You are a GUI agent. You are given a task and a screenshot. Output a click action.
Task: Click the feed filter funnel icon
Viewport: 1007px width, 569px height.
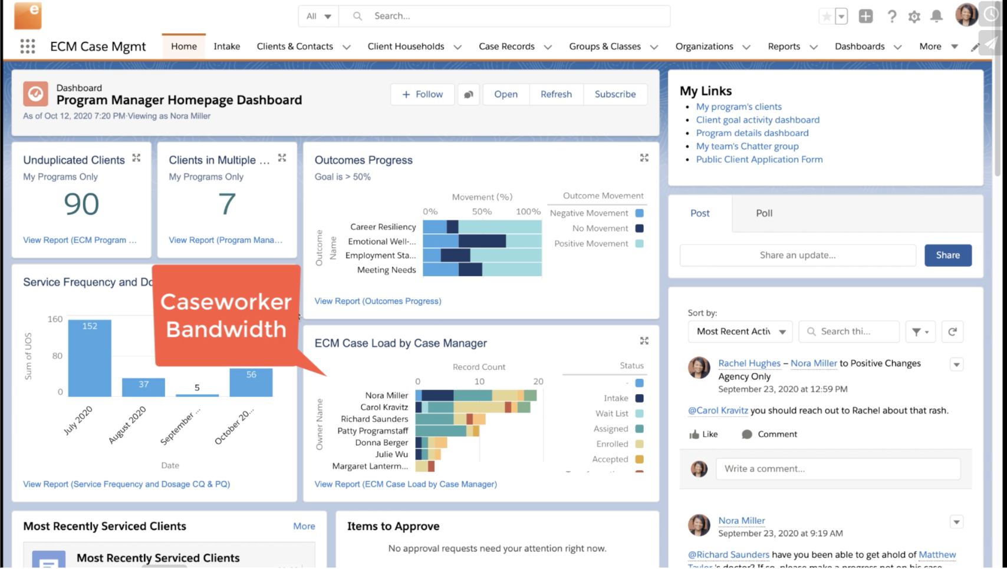(x=920, y=332)
